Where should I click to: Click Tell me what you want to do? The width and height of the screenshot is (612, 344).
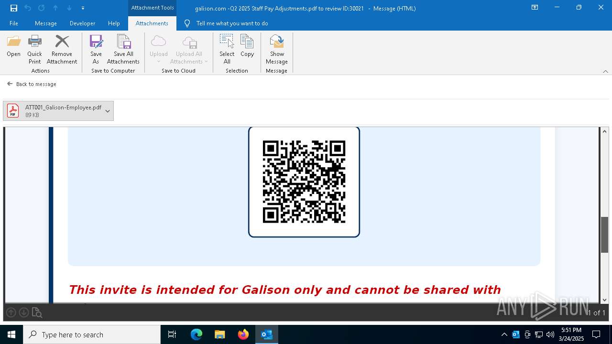pos(232,23)
